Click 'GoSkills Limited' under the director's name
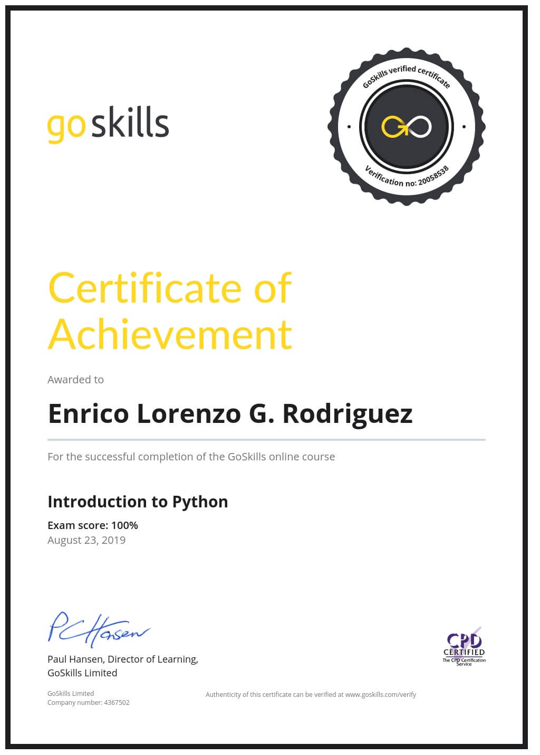This screenshot has height=755, width=540. [x=82, y=673]
